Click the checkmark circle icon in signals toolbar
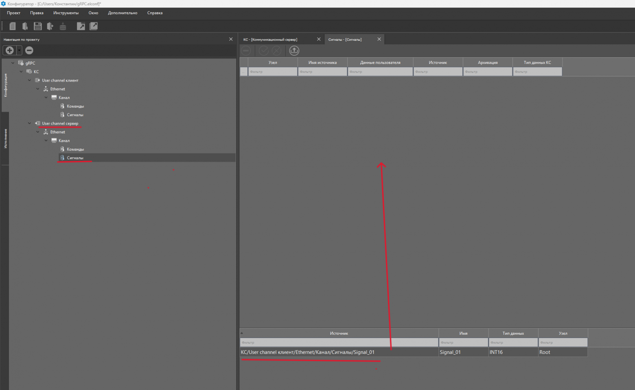The image size is (635, 390). point(264,50)
